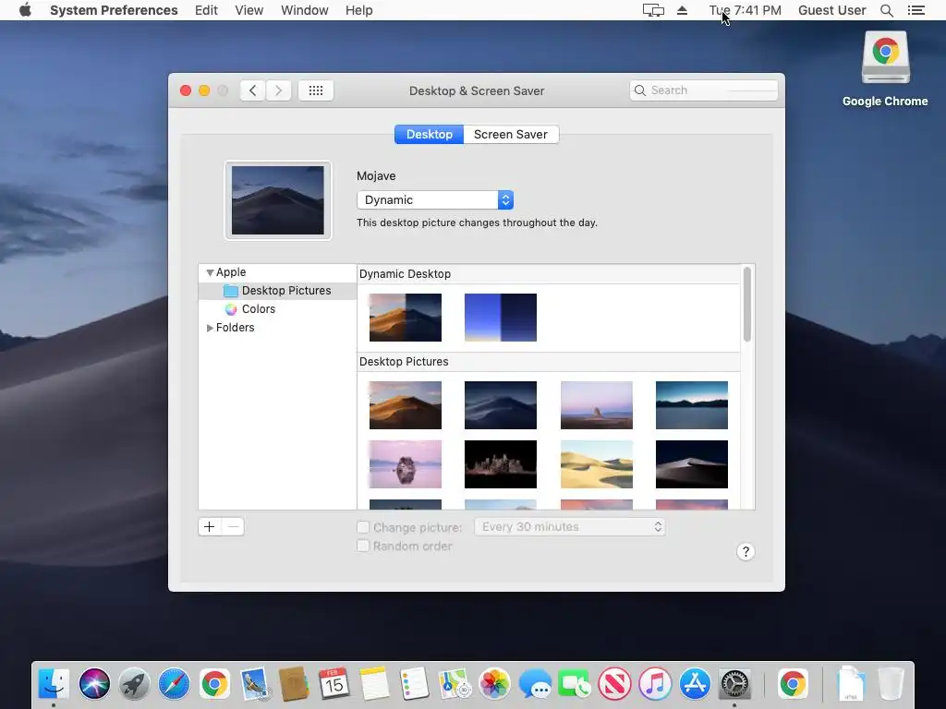Open the View menu
Screen dimensions: 946x709
[249, 10]
